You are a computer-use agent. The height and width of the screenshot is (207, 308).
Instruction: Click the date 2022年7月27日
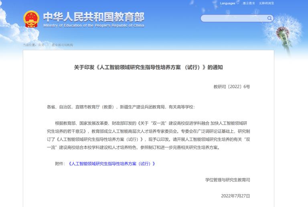tap(235, 196)
